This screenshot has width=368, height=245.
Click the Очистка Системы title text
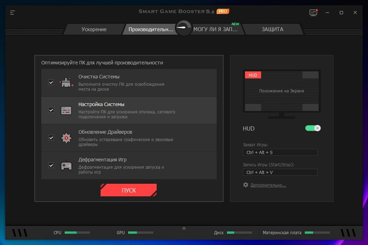coord(99,77)
